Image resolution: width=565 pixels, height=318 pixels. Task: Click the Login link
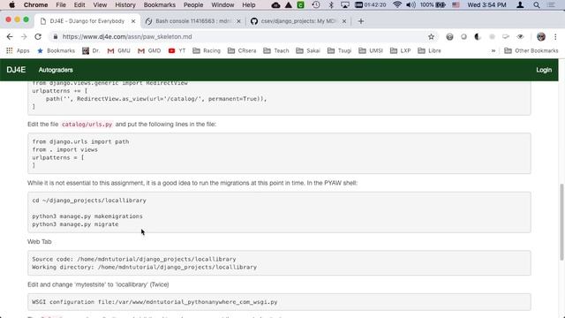click(x=544, y=70)
